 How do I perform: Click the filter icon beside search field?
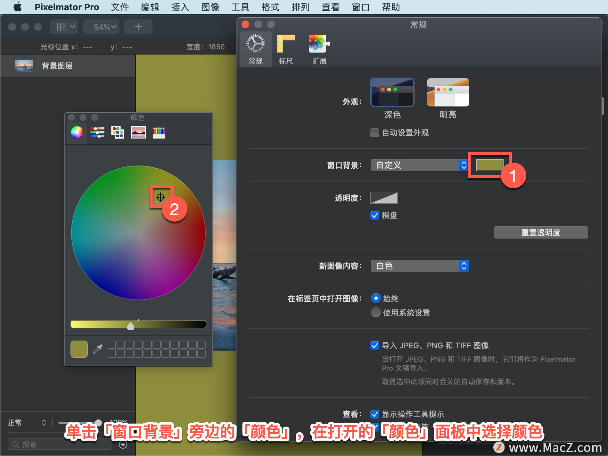point(123,444)
